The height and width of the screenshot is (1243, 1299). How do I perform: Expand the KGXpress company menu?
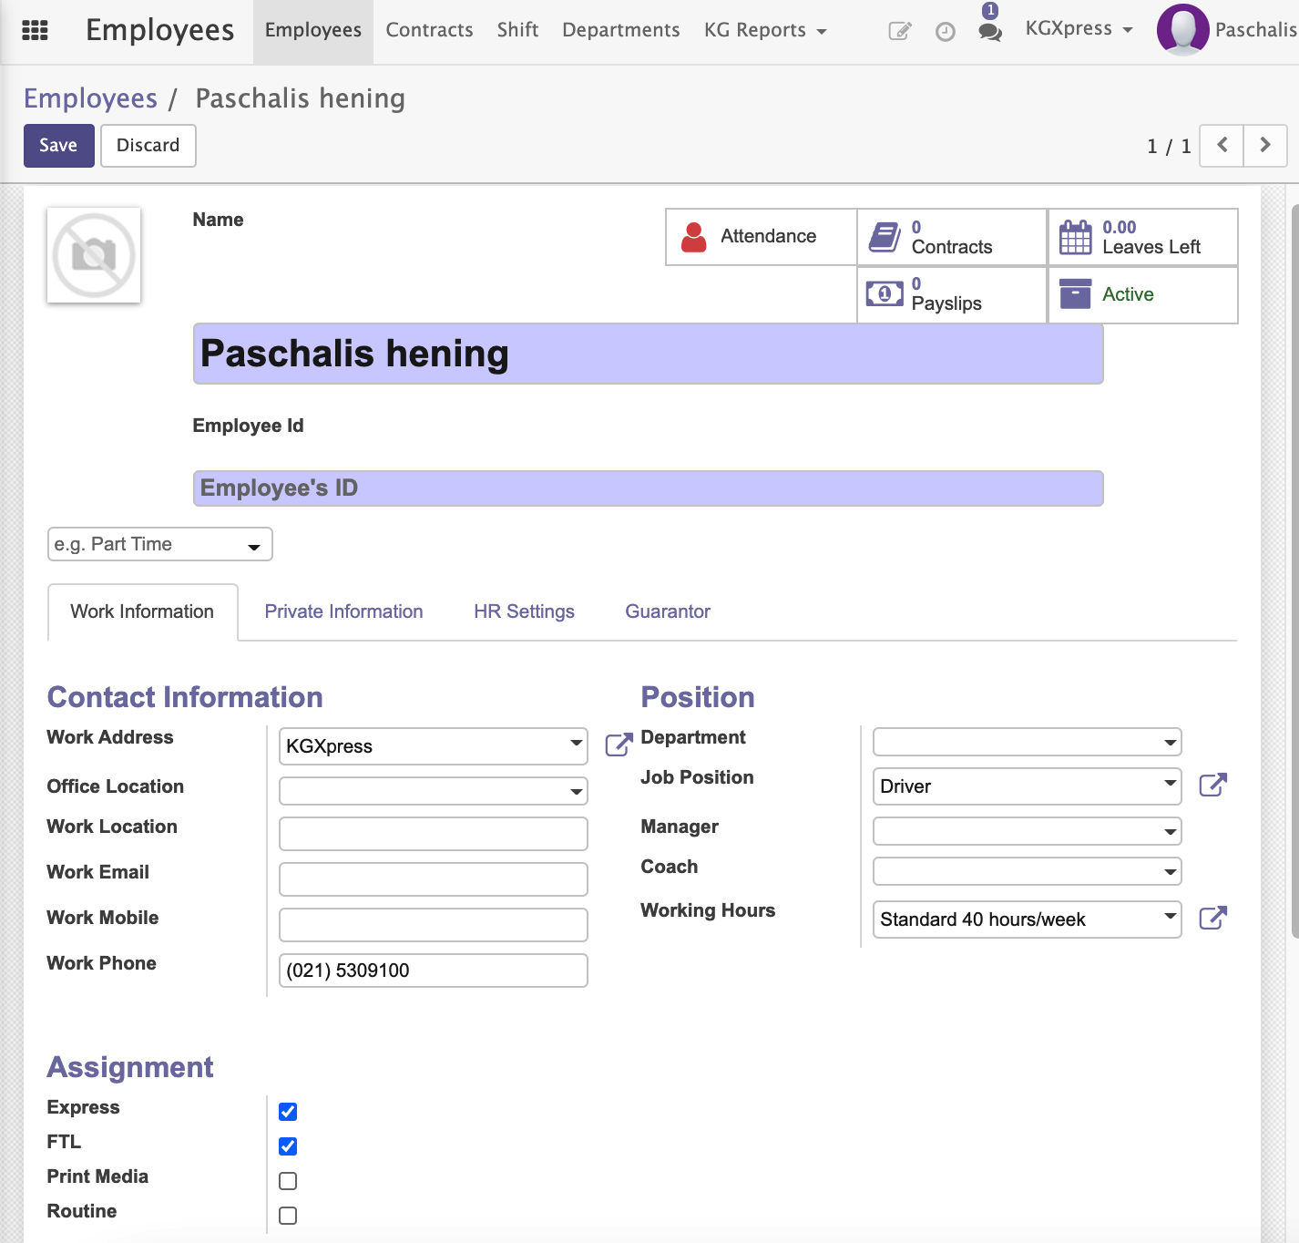click(x=1079, y=29)
